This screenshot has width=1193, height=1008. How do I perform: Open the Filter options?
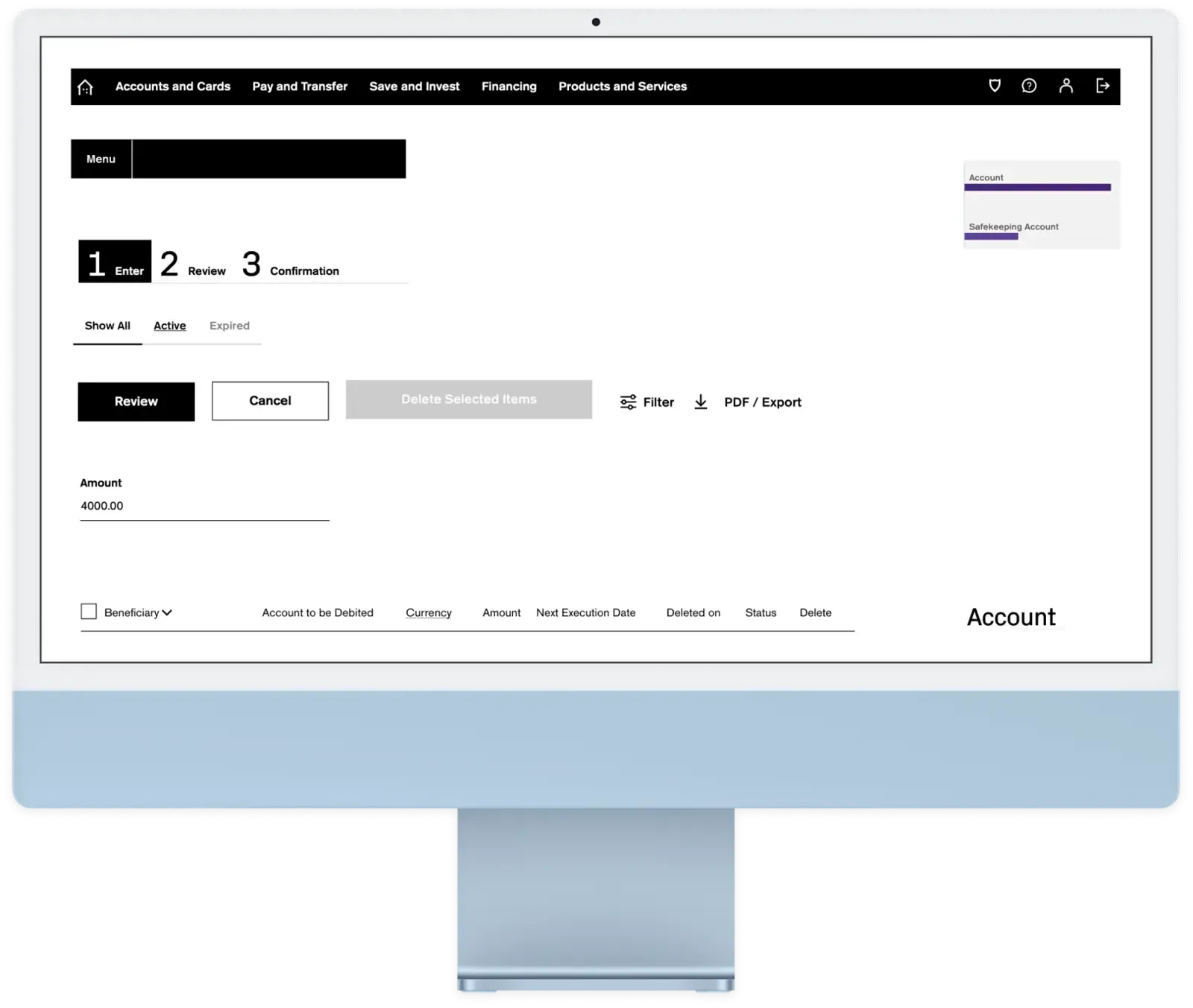point(646,402)
